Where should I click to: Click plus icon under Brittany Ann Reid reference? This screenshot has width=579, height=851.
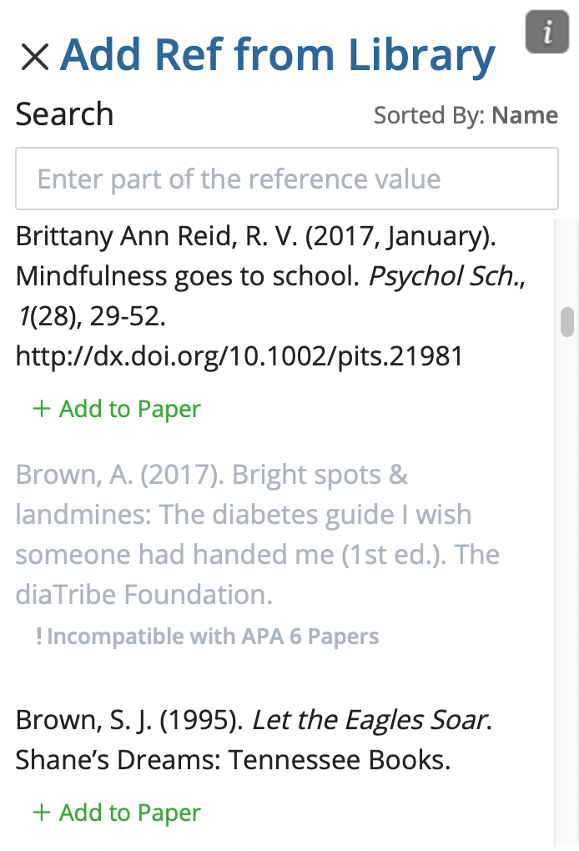tap(41, 409)
